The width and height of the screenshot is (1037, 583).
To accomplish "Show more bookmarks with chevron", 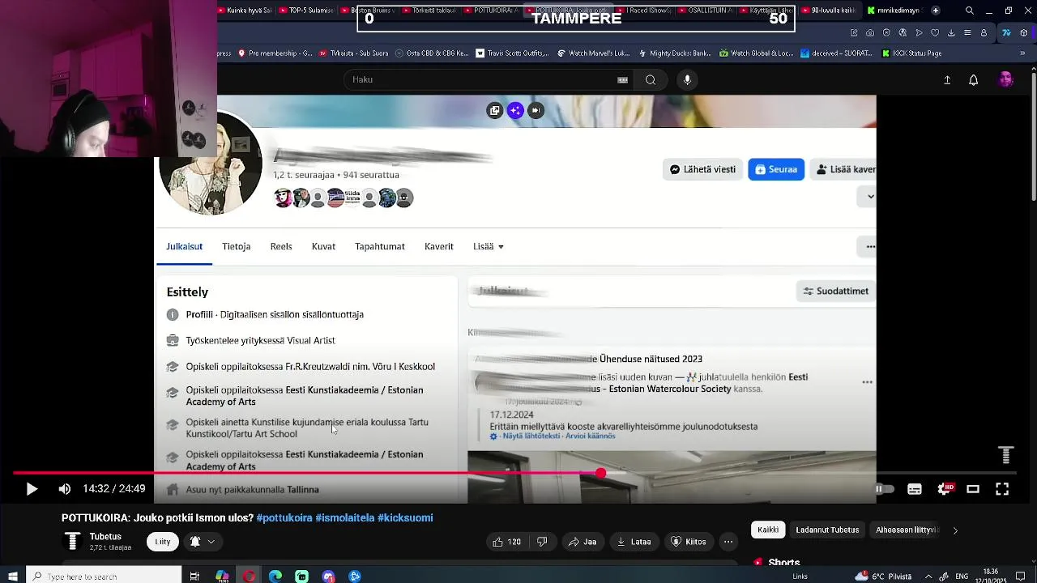I will pos(1022,53).
